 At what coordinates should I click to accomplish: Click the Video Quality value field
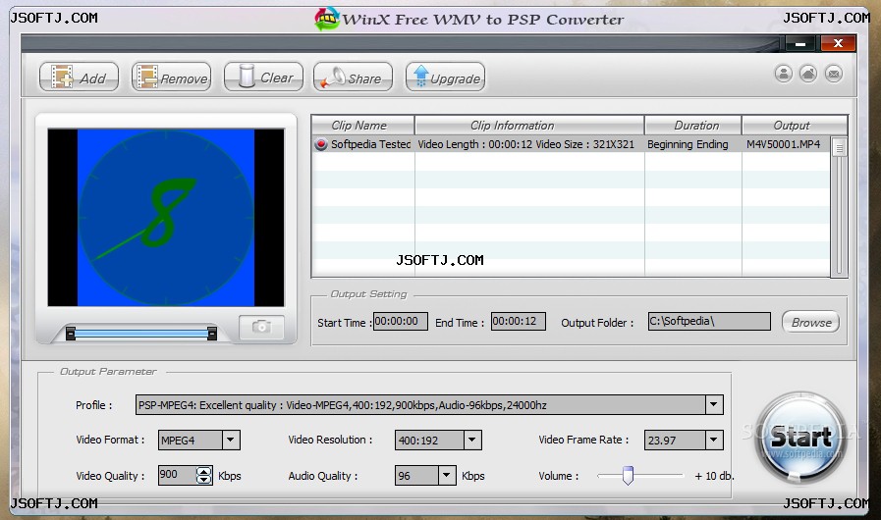point(177,475)
